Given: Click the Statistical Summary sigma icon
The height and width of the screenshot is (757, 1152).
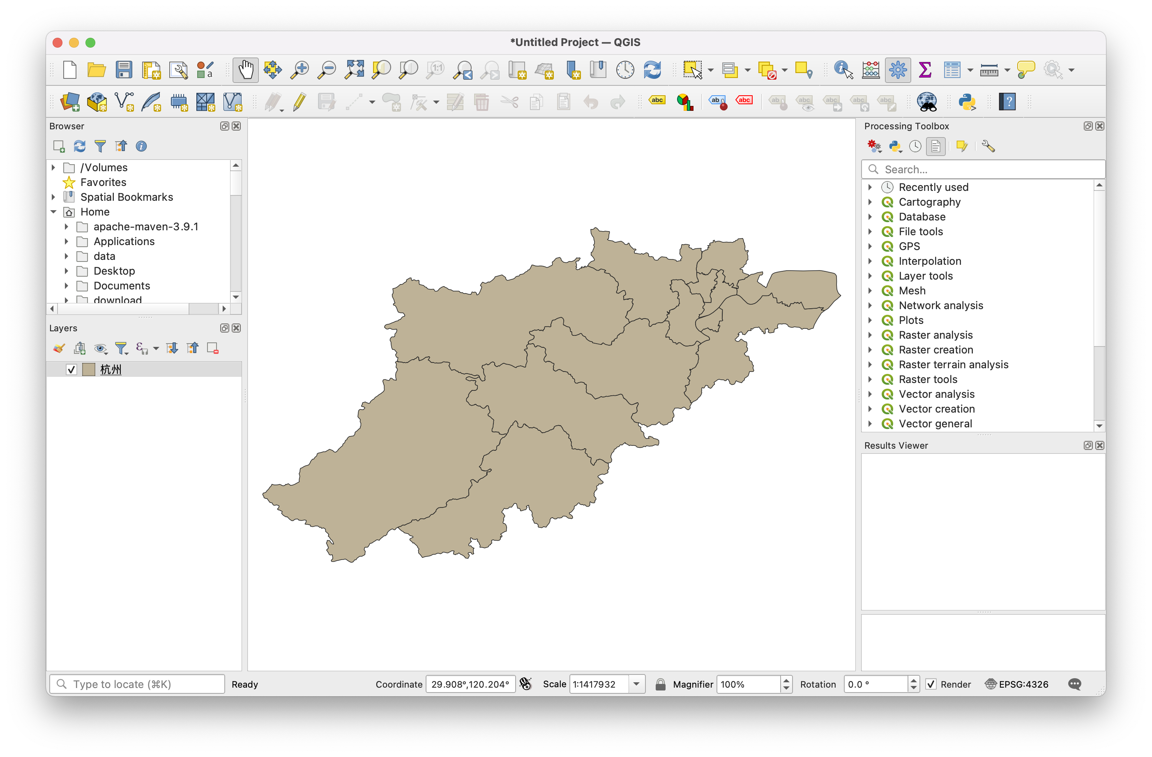Looking at the screenshot, I should coord(924,70).
